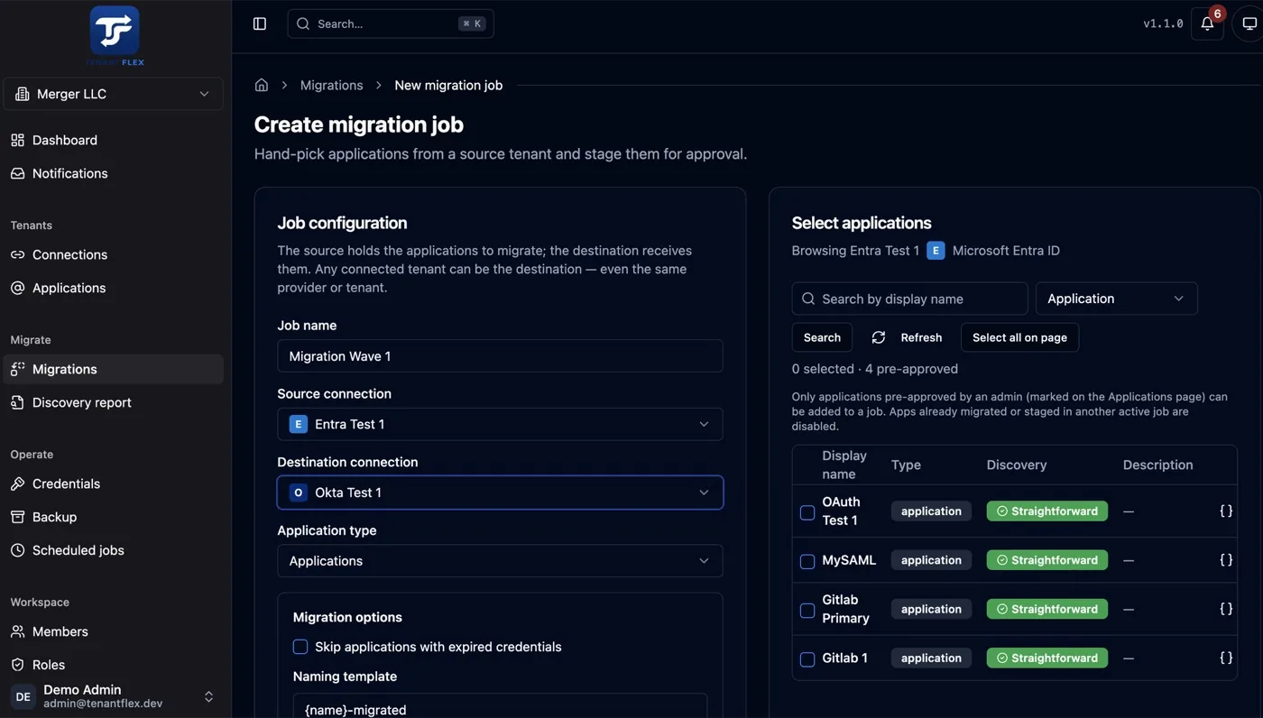Check the MySAML application checkbox
The height and width of the screenshot is (718, 1263).
pyautogui.click(x=807, y=561)
